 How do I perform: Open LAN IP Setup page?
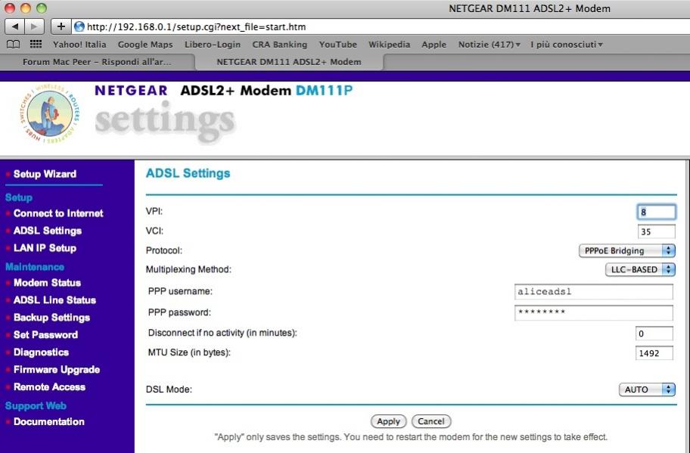[x=45, y=248]
